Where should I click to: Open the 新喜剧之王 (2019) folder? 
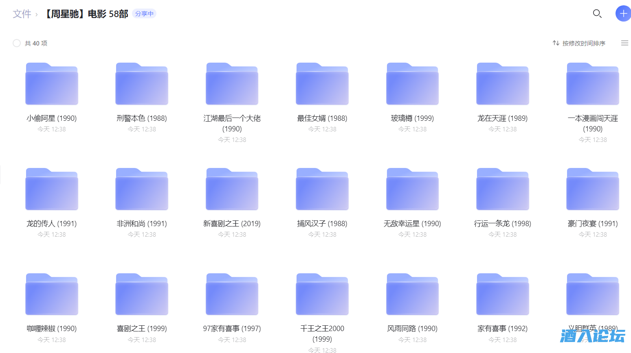(232, 189)
